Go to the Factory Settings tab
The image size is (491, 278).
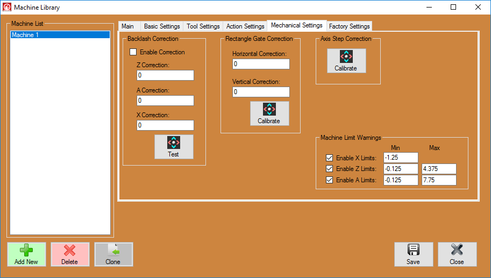tap(349, 26)
